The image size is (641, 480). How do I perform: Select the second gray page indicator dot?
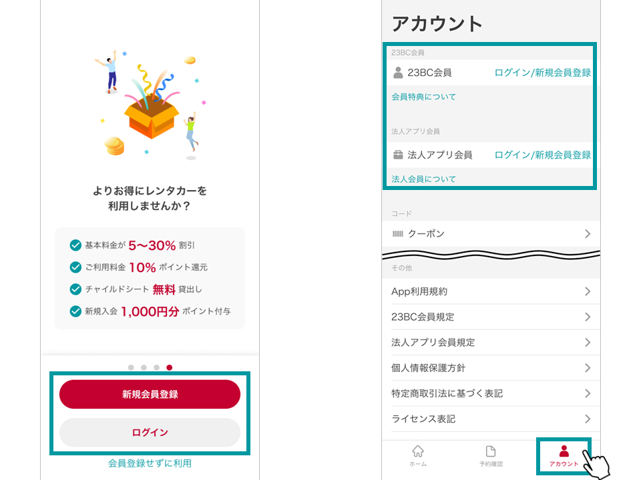click(x=144, y=367)
